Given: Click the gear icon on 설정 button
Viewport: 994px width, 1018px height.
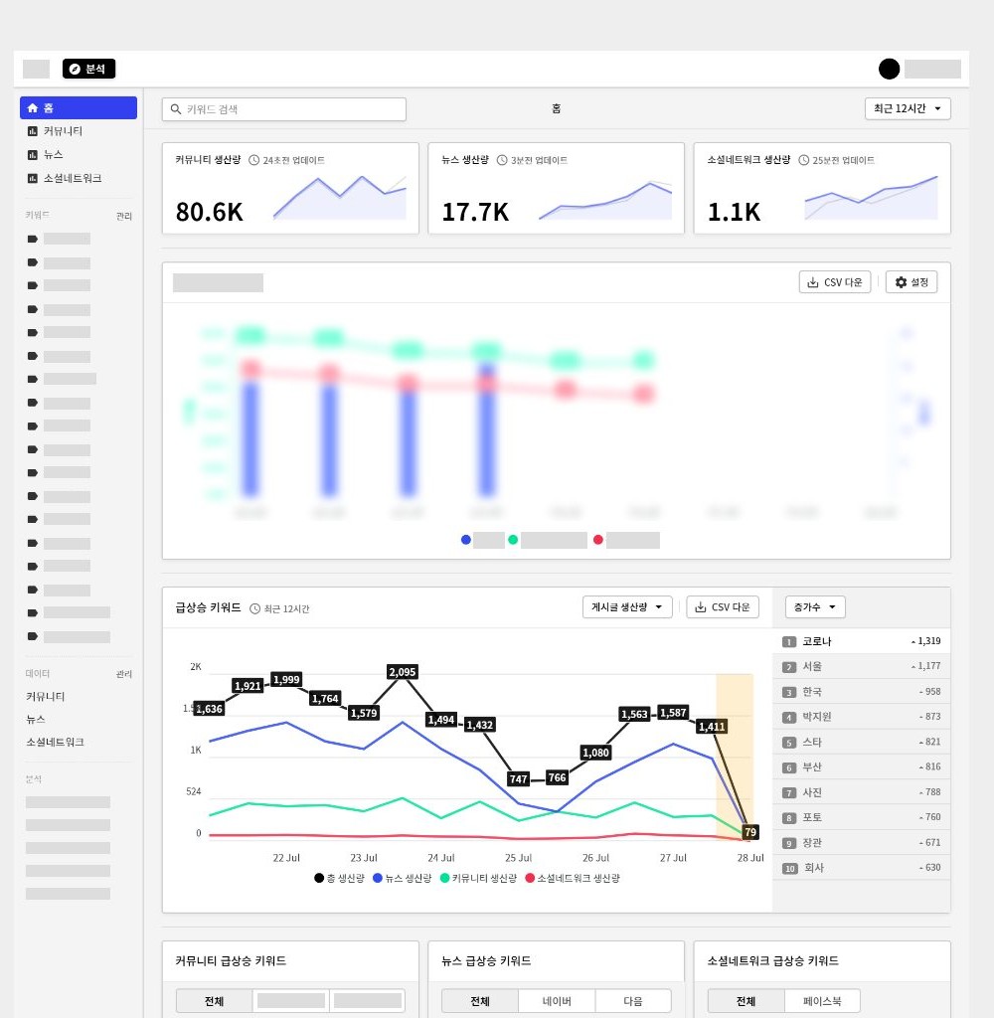Looking at the screenshot, I should point(901,282).
